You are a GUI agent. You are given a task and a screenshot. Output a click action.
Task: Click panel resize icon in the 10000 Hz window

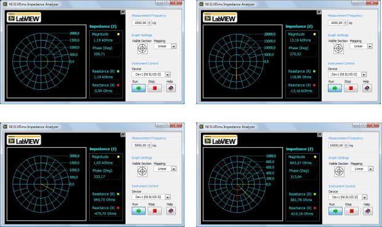319,135
